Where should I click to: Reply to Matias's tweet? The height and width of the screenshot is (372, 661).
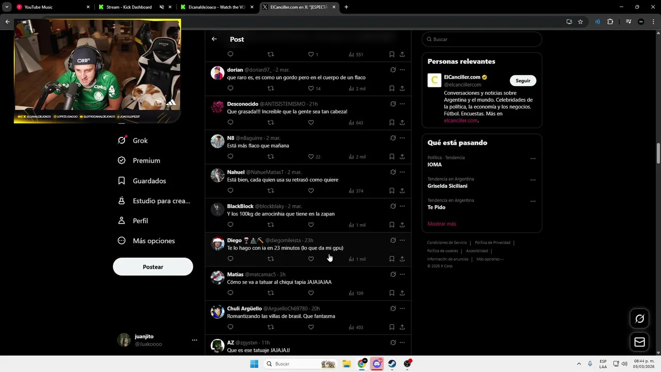point(230,293)
